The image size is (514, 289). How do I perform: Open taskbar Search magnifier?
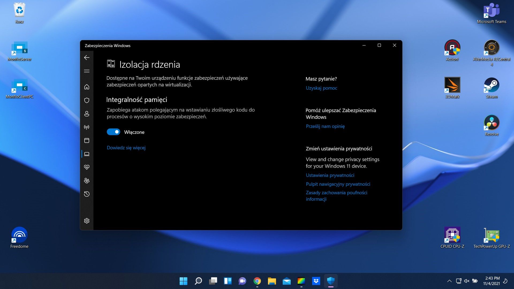click(198, 281)
